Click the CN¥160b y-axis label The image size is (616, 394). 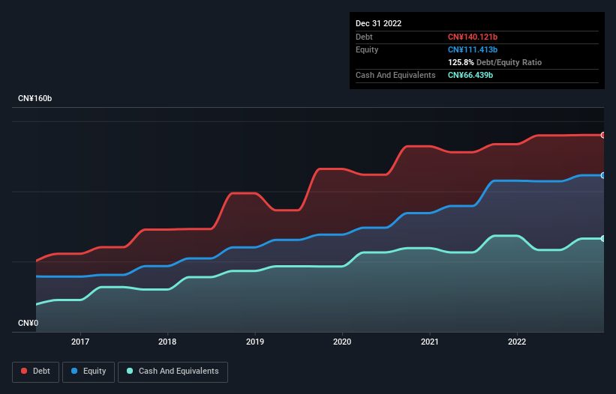point(35,98)
